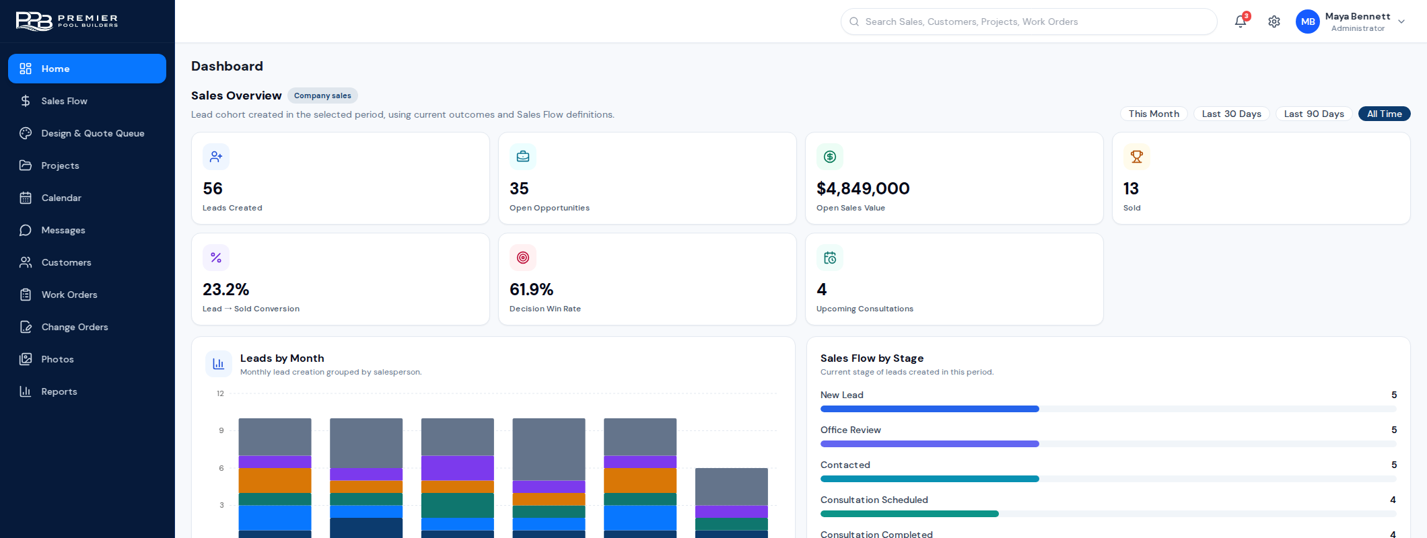Viewport: 1427px width, 538px height.
Task: Open Sales Flow in the sidebar
Action: click(x=87, y=101)
